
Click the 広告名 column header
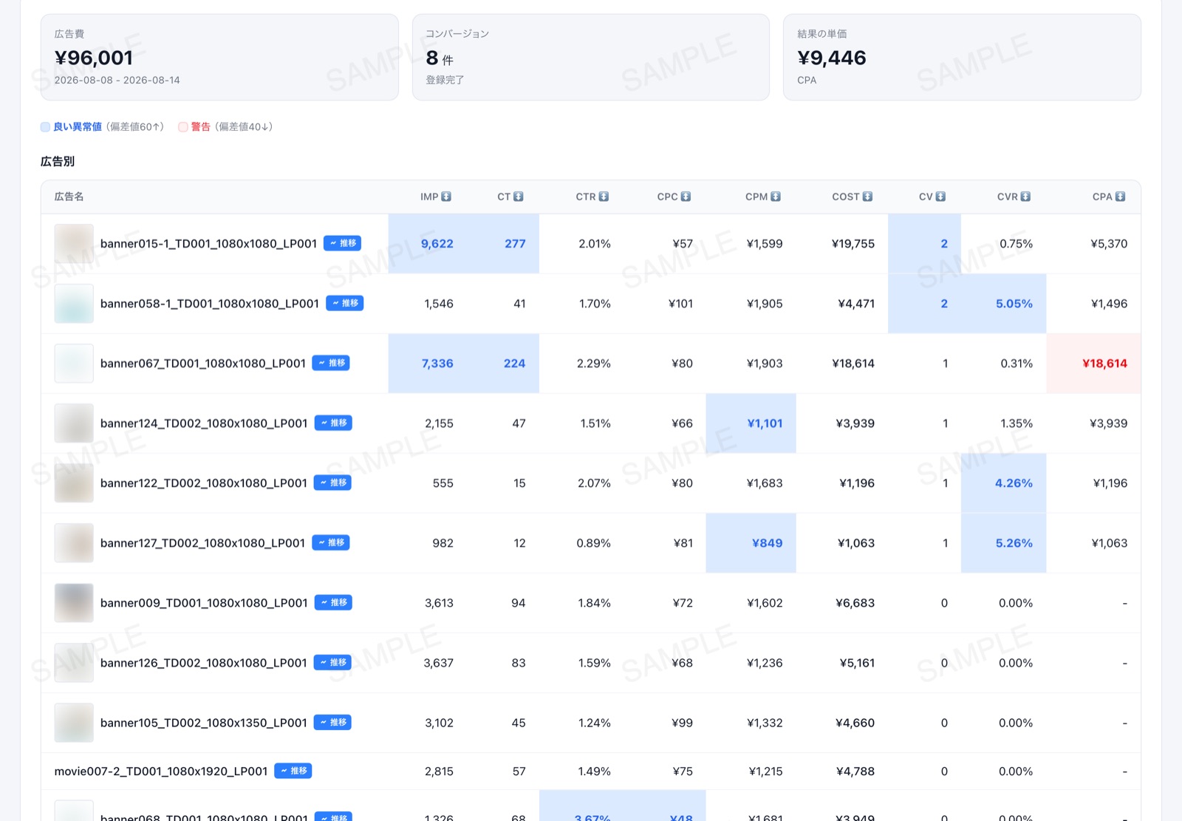[x=69, y=197]
